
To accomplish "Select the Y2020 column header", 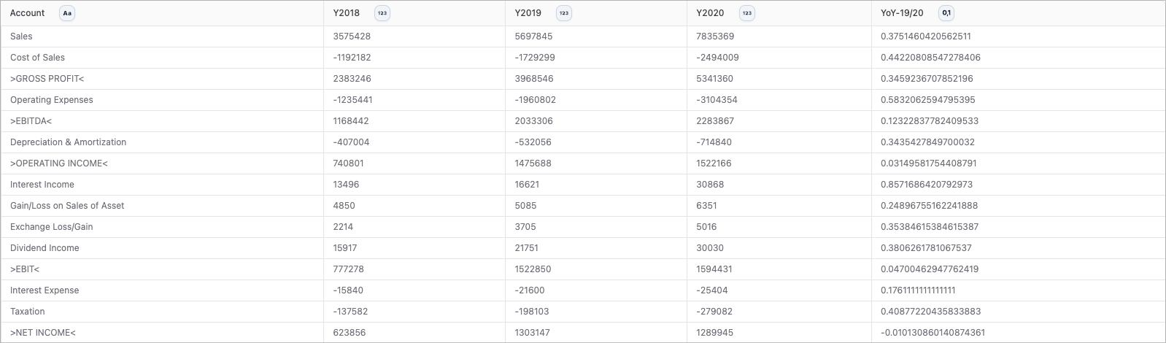I will coord(779,13).
